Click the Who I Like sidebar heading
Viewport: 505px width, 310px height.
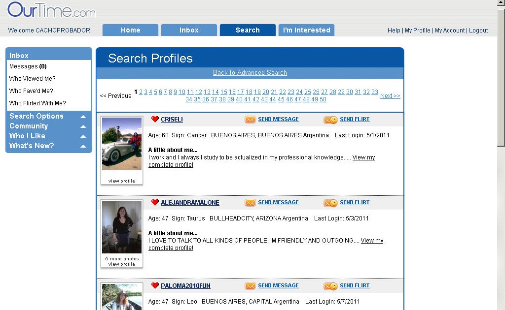pyautogui.click(x=27, y=136)
